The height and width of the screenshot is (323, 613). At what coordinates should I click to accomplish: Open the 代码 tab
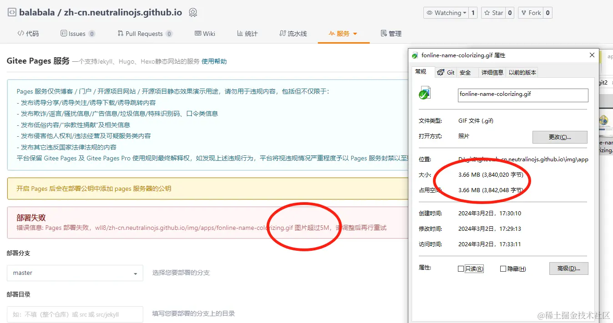tap(28, 34)
